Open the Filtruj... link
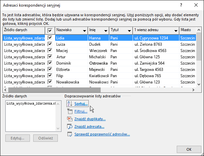 [x=81, y=111]
